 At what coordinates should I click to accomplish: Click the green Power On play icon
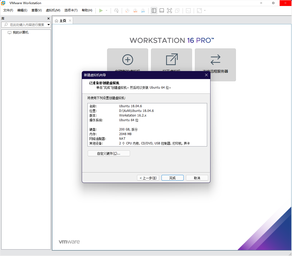(x=101, y=11)
